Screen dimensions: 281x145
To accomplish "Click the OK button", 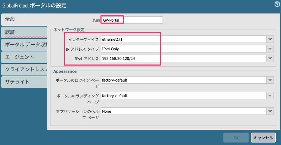I will click(x=236, y=138).
